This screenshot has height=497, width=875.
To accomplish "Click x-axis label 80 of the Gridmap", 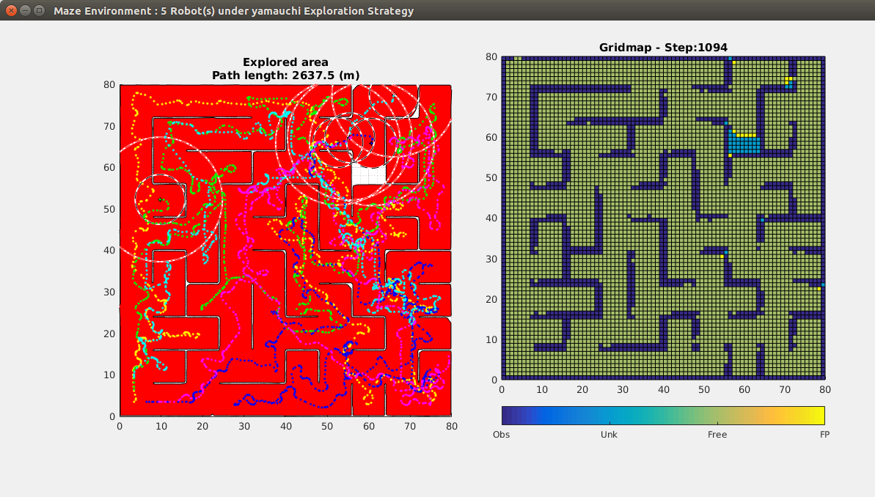I will pyautogui.click(x=825, y=390).
